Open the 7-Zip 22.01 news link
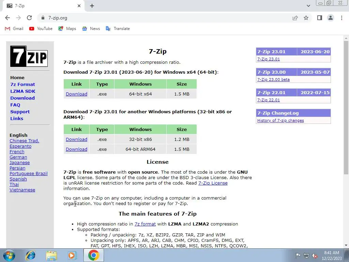The width and height of the screenshot is (349, 262). pyautogui.click(x=269, y=100)
